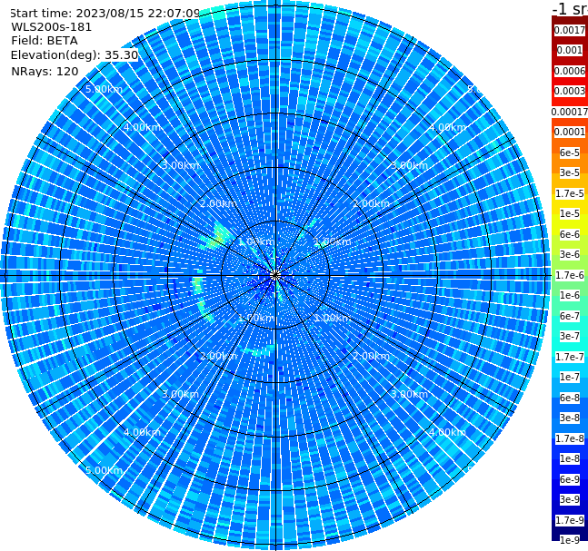
Task: Click the 3e-9 colorbar tick label
Action: [570, 499]
